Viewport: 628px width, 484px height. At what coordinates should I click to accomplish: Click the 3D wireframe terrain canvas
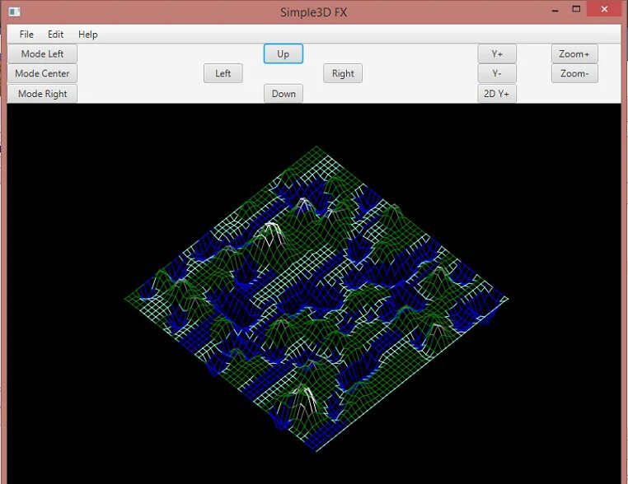point(314,294)
